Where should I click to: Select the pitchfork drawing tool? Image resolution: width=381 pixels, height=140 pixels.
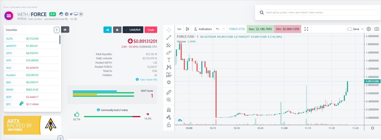tap(169, 45)
